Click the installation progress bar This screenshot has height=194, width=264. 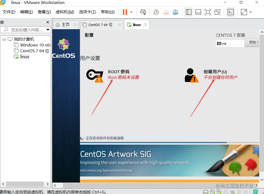coord(169,143)
